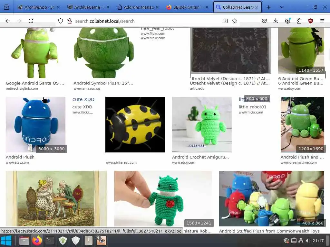330x247 pixels.
Task: Click the cute XDD title link
Action: 83,99
